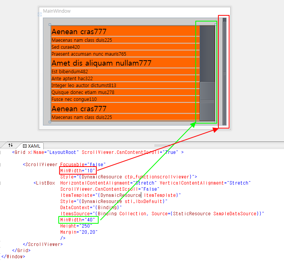Image resolution: width=284 pixels, height=264 pixels.
Task: Click the MainWindow title text
Action: tap(57, 11)
